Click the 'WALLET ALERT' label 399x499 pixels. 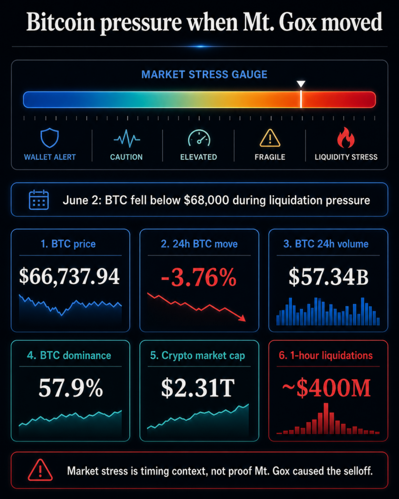50,157
